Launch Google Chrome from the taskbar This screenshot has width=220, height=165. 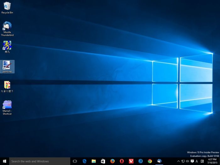point(150,161)
